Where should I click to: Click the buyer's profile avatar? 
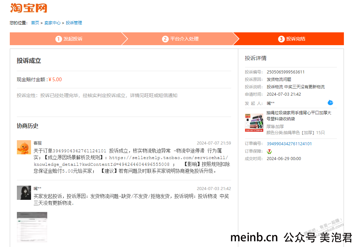[x=24, y=192]
